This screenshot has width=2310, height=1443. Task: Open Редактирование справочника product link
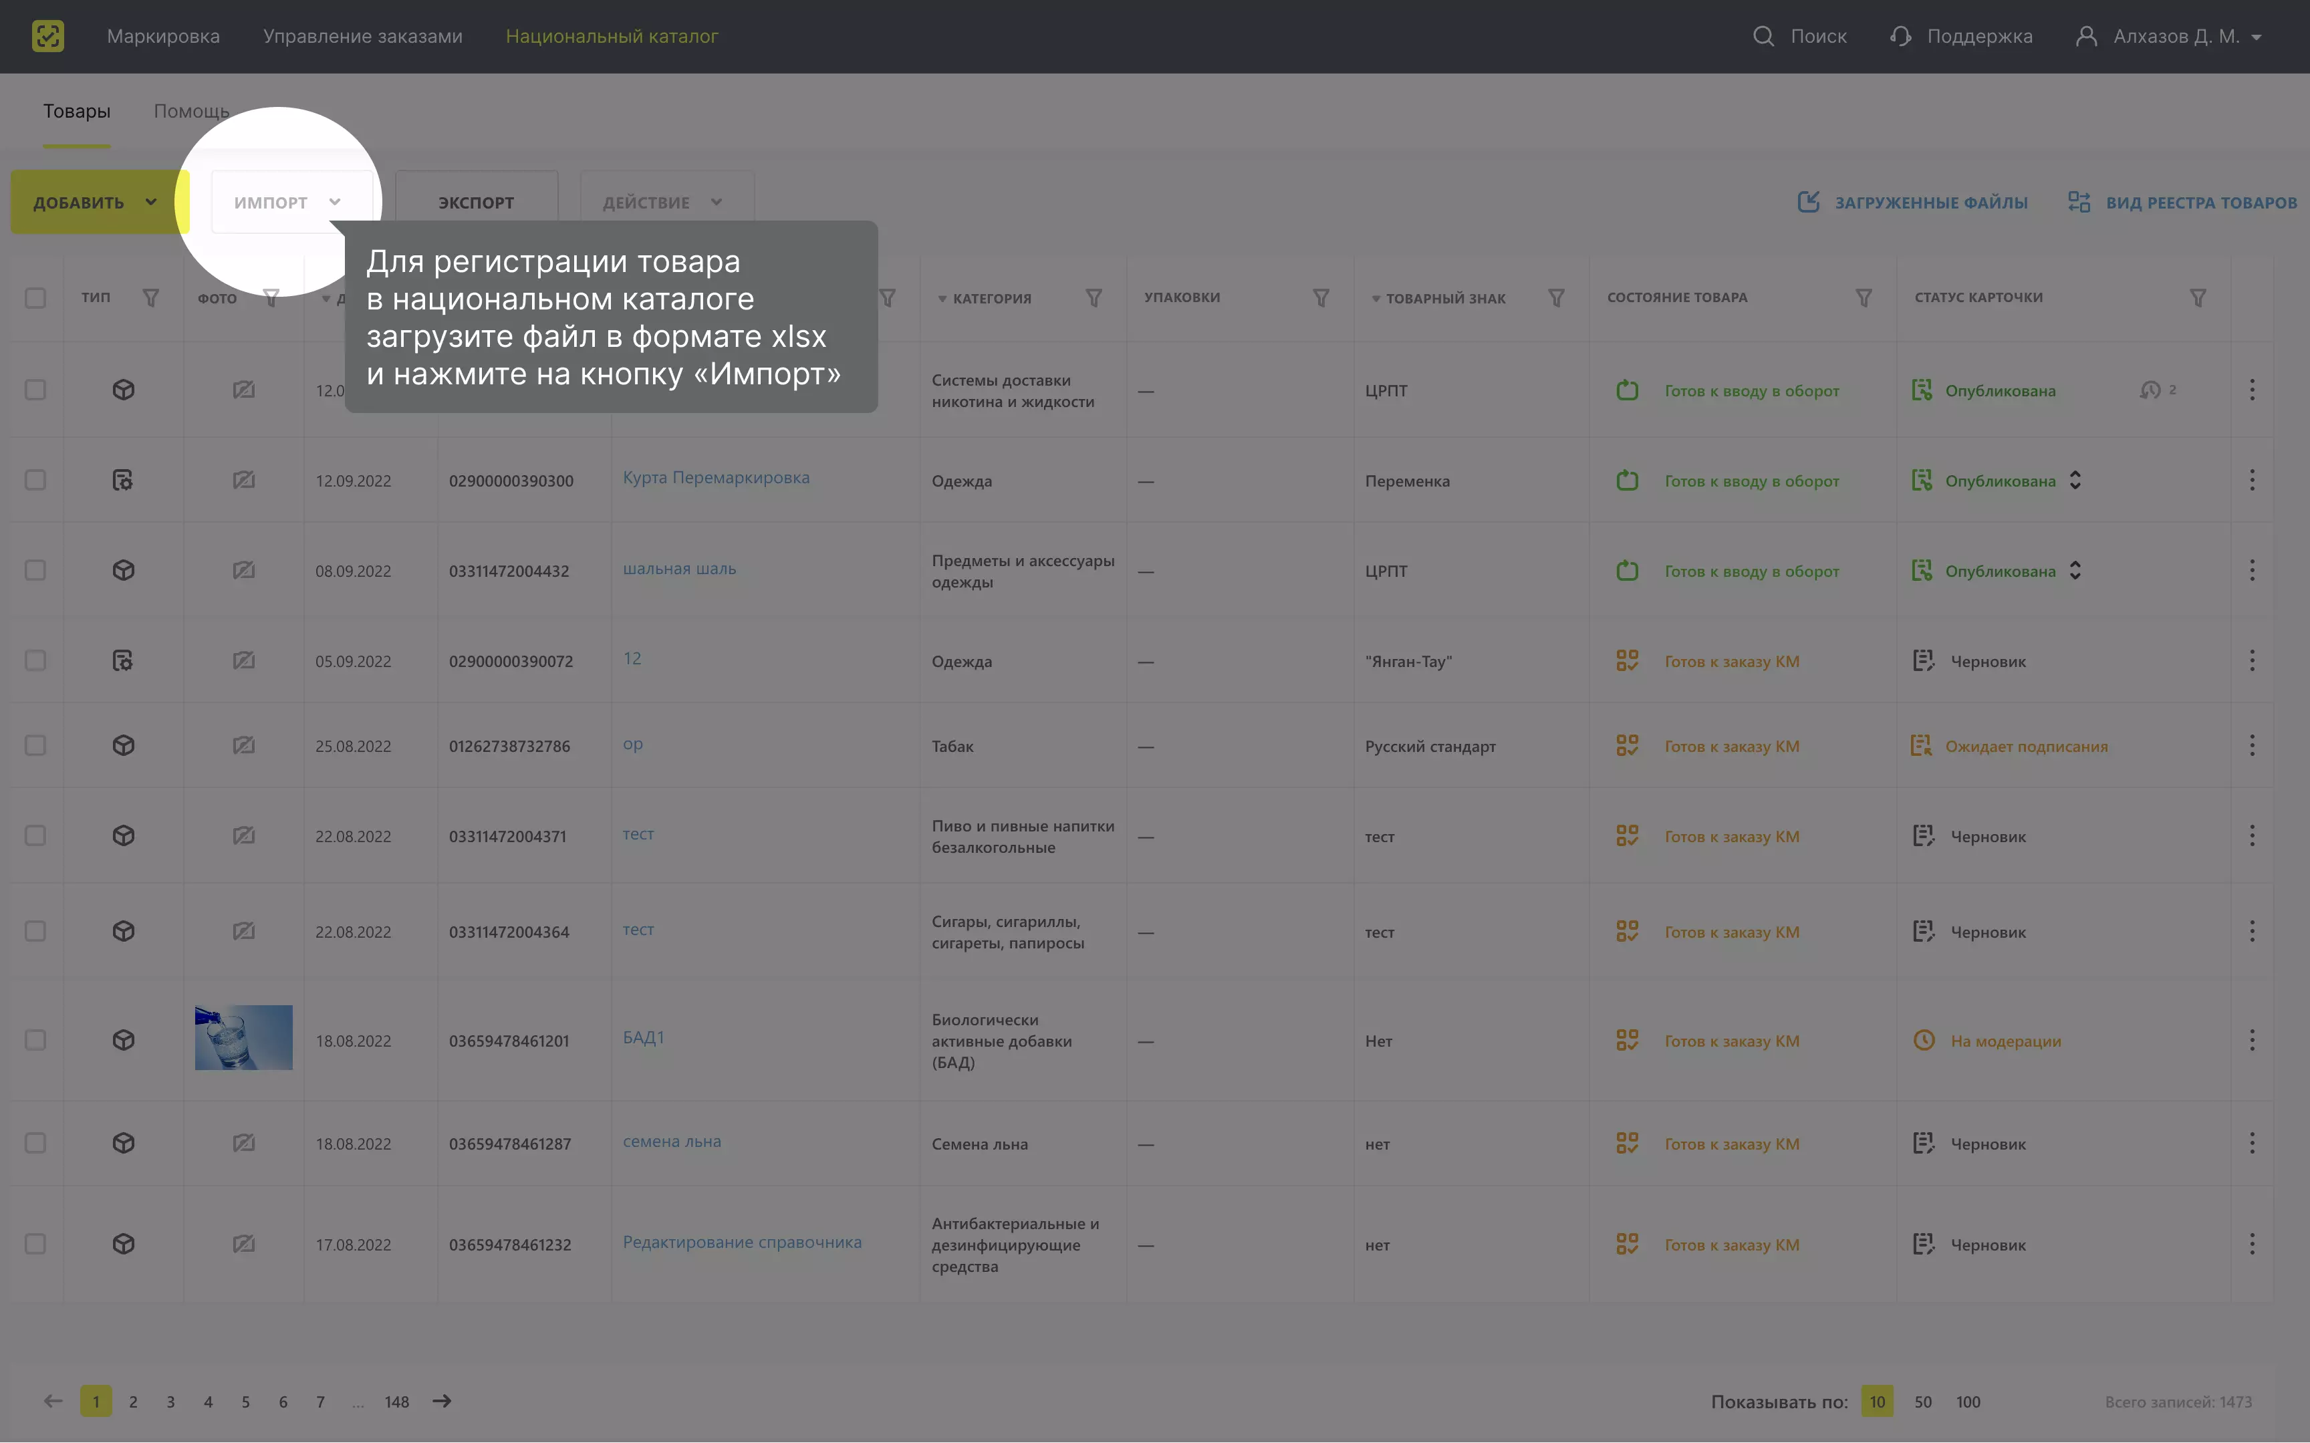(x=741, y=1242)
